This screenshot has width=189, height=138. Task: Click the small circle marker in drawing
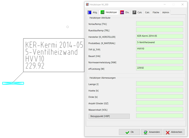point(67,27)
